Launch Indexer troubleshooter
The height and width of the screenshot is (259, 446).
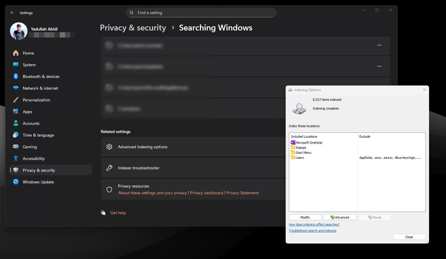click(x=193, y=168)
